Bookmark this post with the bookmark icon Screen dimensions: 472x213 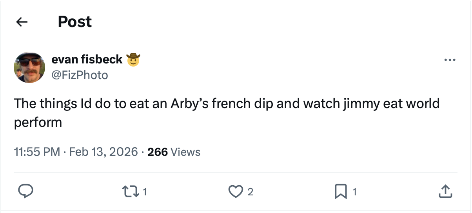pyautogui.click(x=339, y=191)
